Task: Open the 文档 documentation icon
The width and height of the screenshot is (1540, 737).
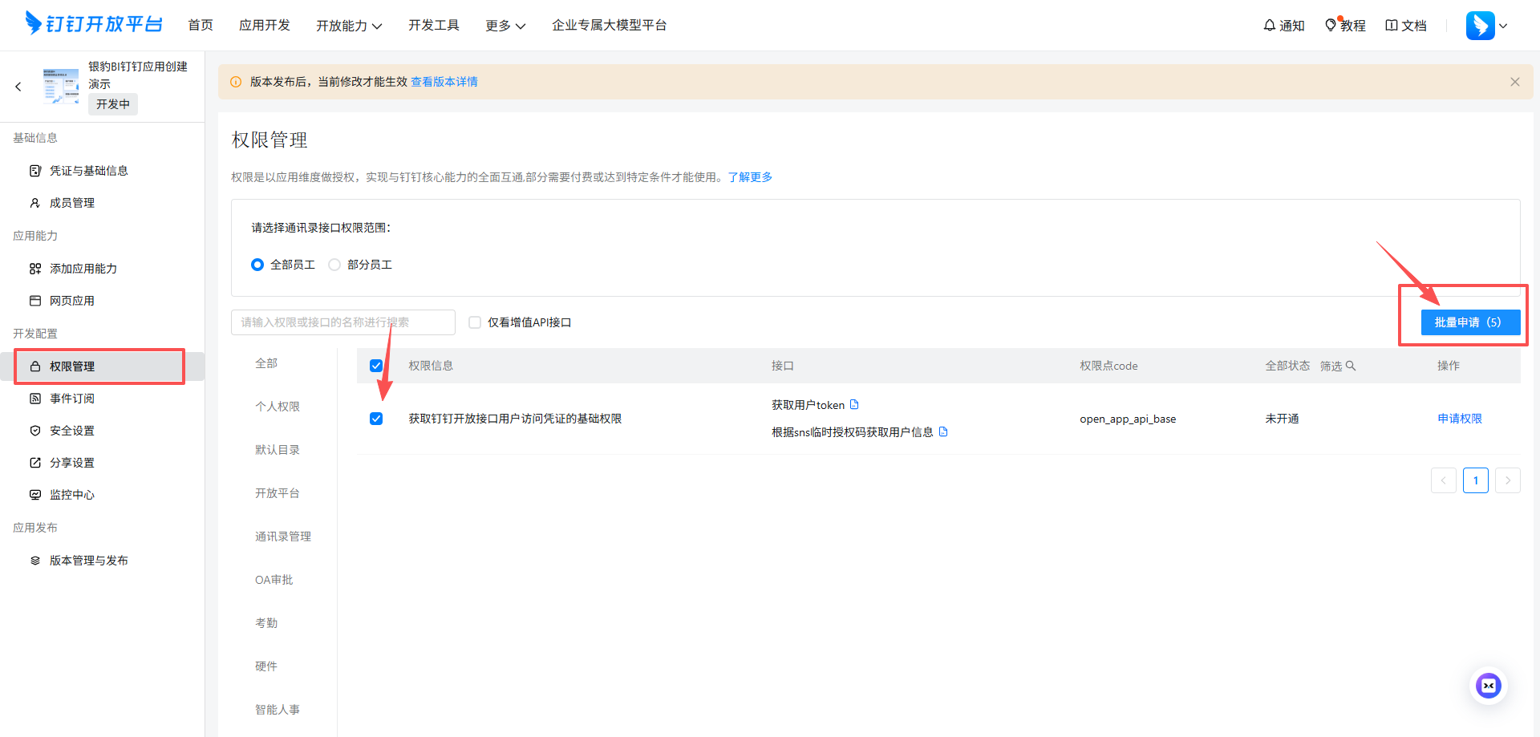Action: coord(1405,25)
